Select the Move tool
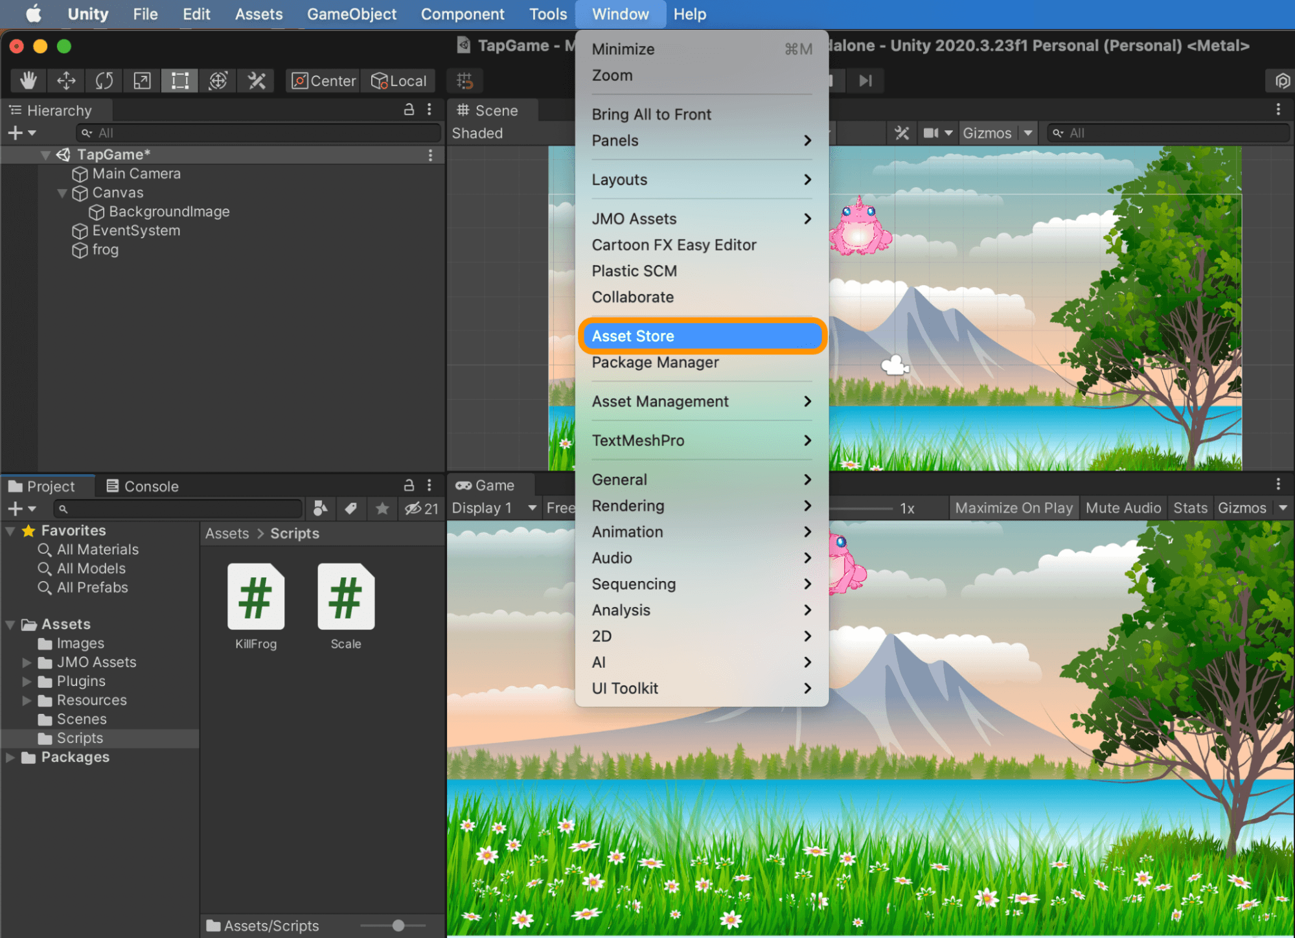The image size is (1295, 938). 65,80
